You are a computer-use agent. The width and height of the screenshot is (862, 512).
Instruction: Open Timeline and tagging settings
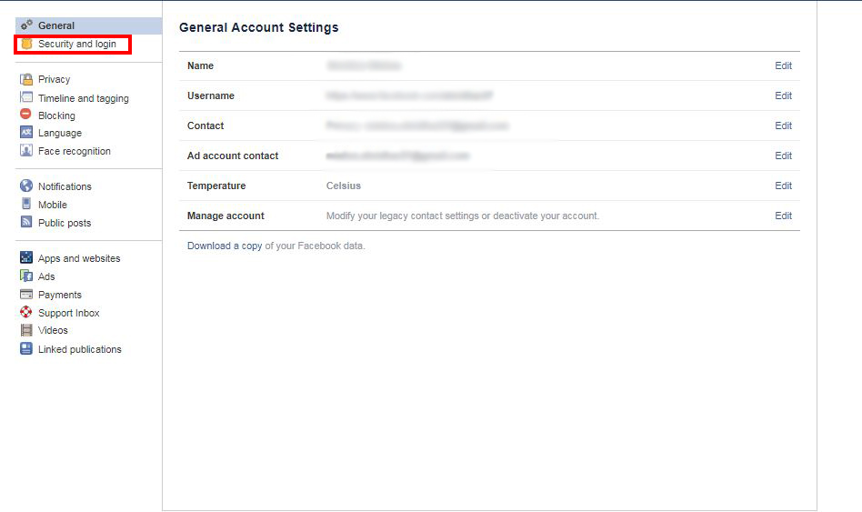point(83,98)
